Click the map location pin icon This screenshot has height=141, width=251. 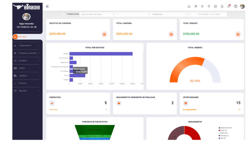coord(209,6)
